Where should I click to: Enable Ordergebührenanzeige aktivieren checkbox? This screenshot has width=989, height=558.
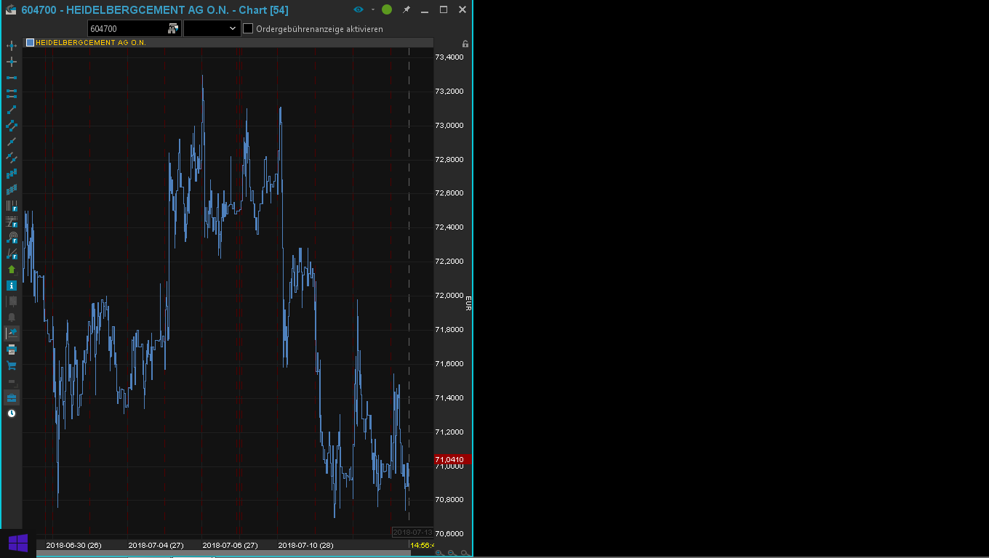coord(248,28)
